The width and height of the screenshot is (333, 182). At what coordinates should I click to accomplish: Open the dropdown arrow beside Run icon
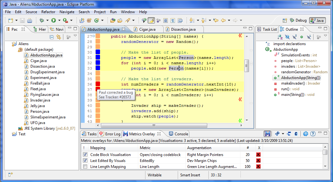(x=59, y=20)
